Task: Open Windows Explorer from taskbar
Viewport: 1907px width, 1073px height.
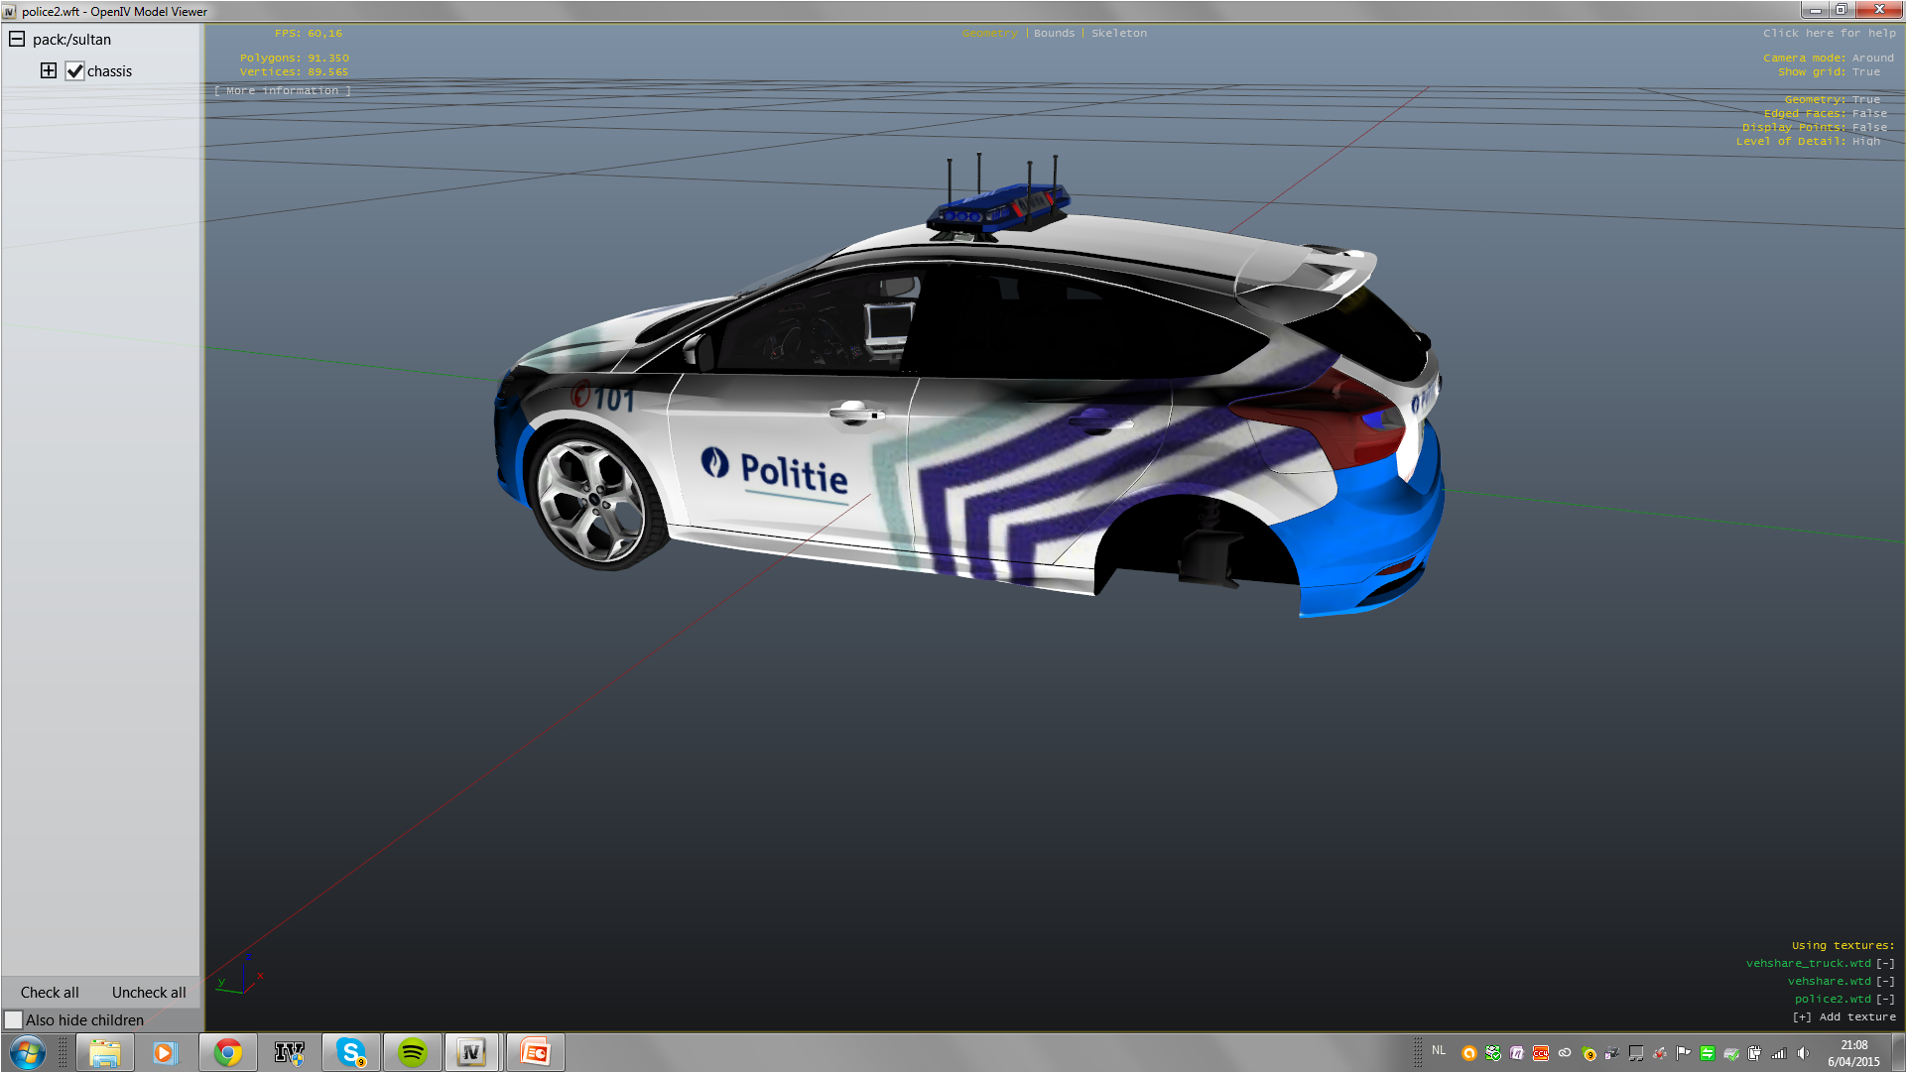Action: click(104, 1052)
